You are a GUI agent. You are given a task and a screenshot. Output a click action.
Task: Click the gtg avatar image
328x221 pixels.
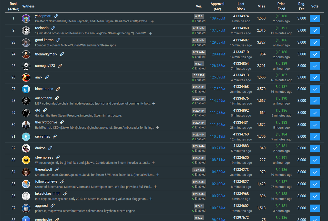click(x=26, y=113)
